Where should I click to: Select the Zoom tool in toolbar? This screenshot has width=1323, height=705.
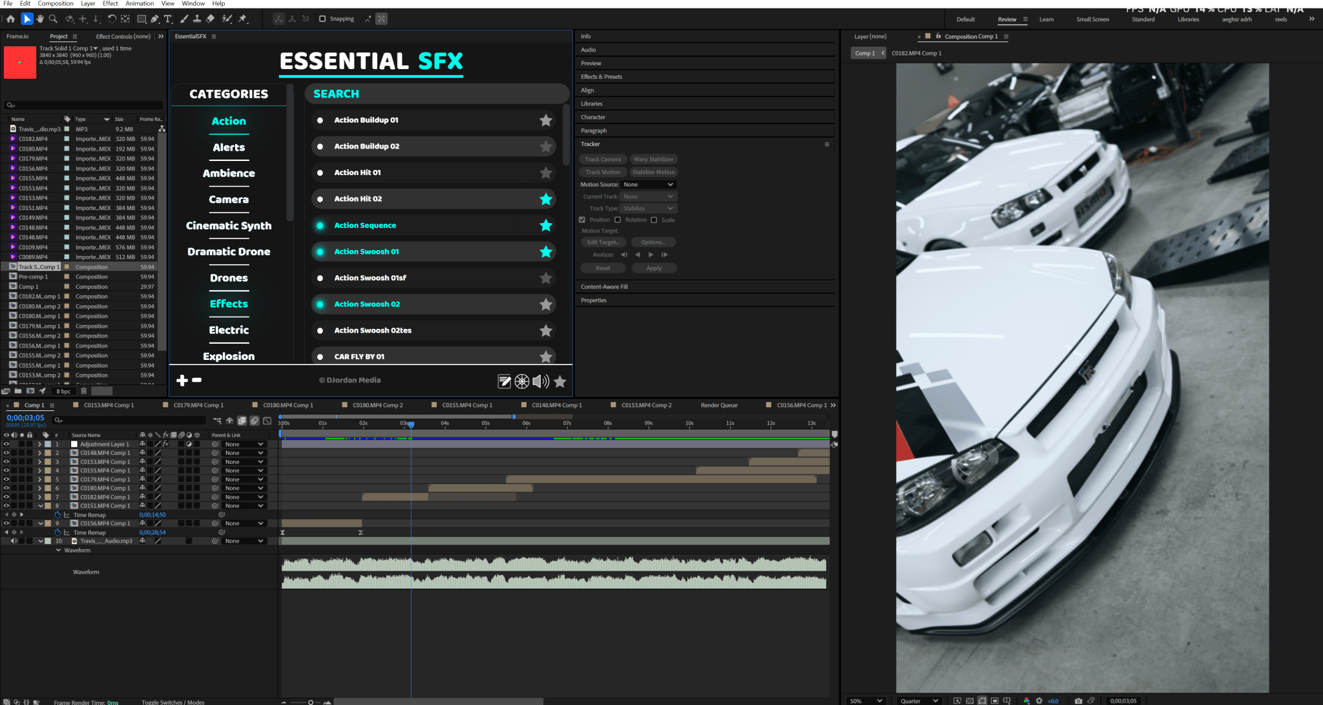(53, 19)
